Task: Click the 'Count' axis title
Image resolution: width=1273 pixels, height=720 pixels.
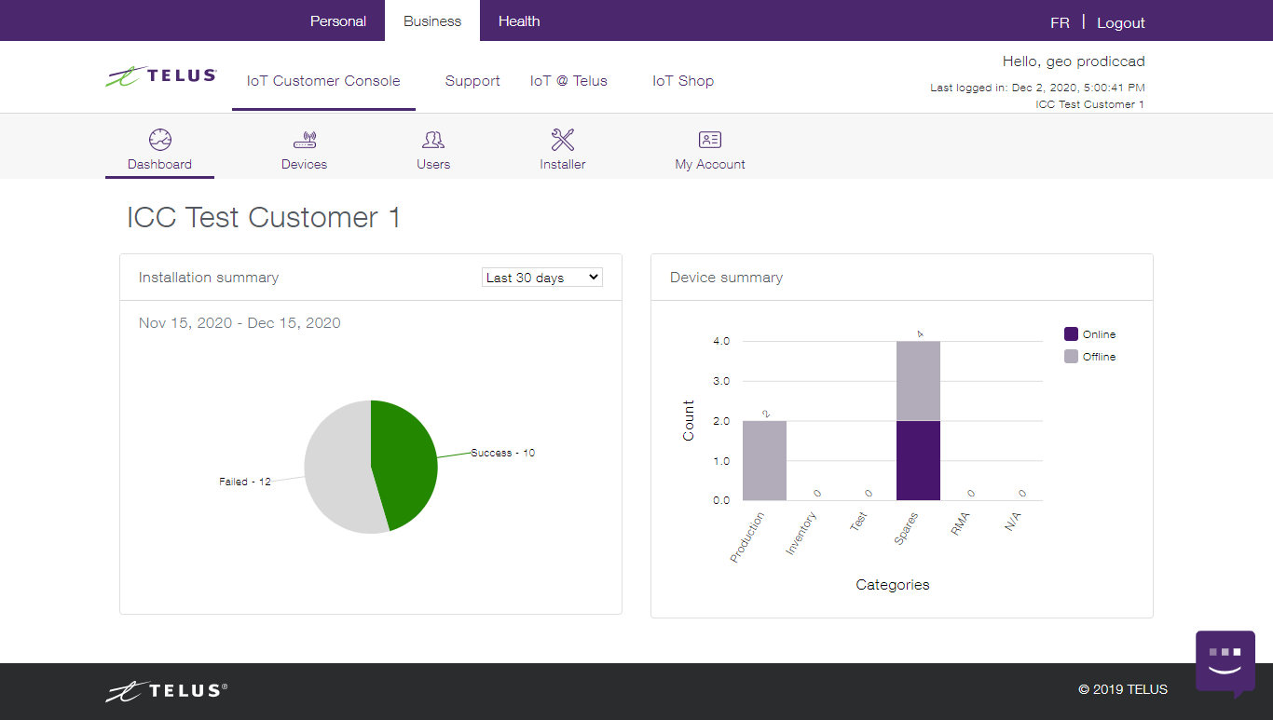Action: (689, 421)
